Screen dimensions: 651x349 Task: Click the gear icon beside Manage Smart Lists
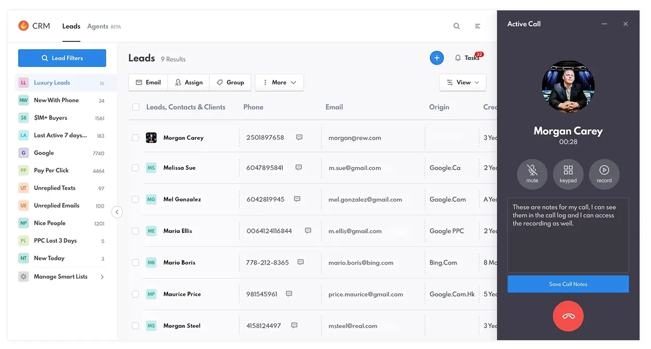coord(23,277)
